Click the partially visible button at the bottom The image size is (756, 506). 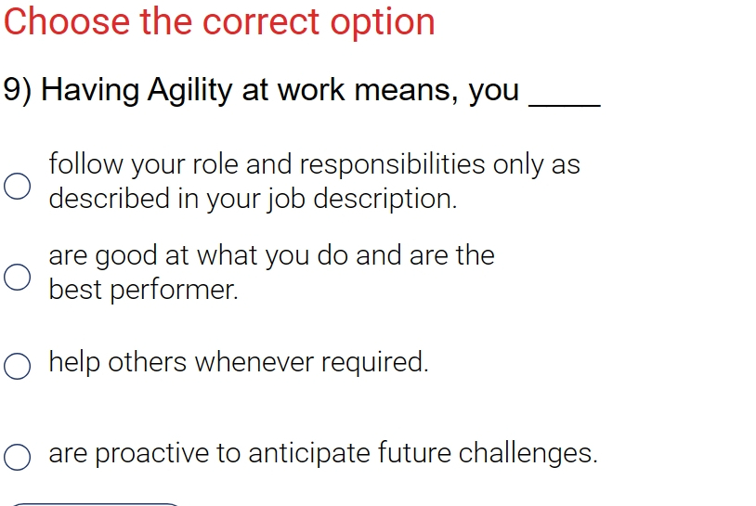pyautogui.click(x=96, y=504)
